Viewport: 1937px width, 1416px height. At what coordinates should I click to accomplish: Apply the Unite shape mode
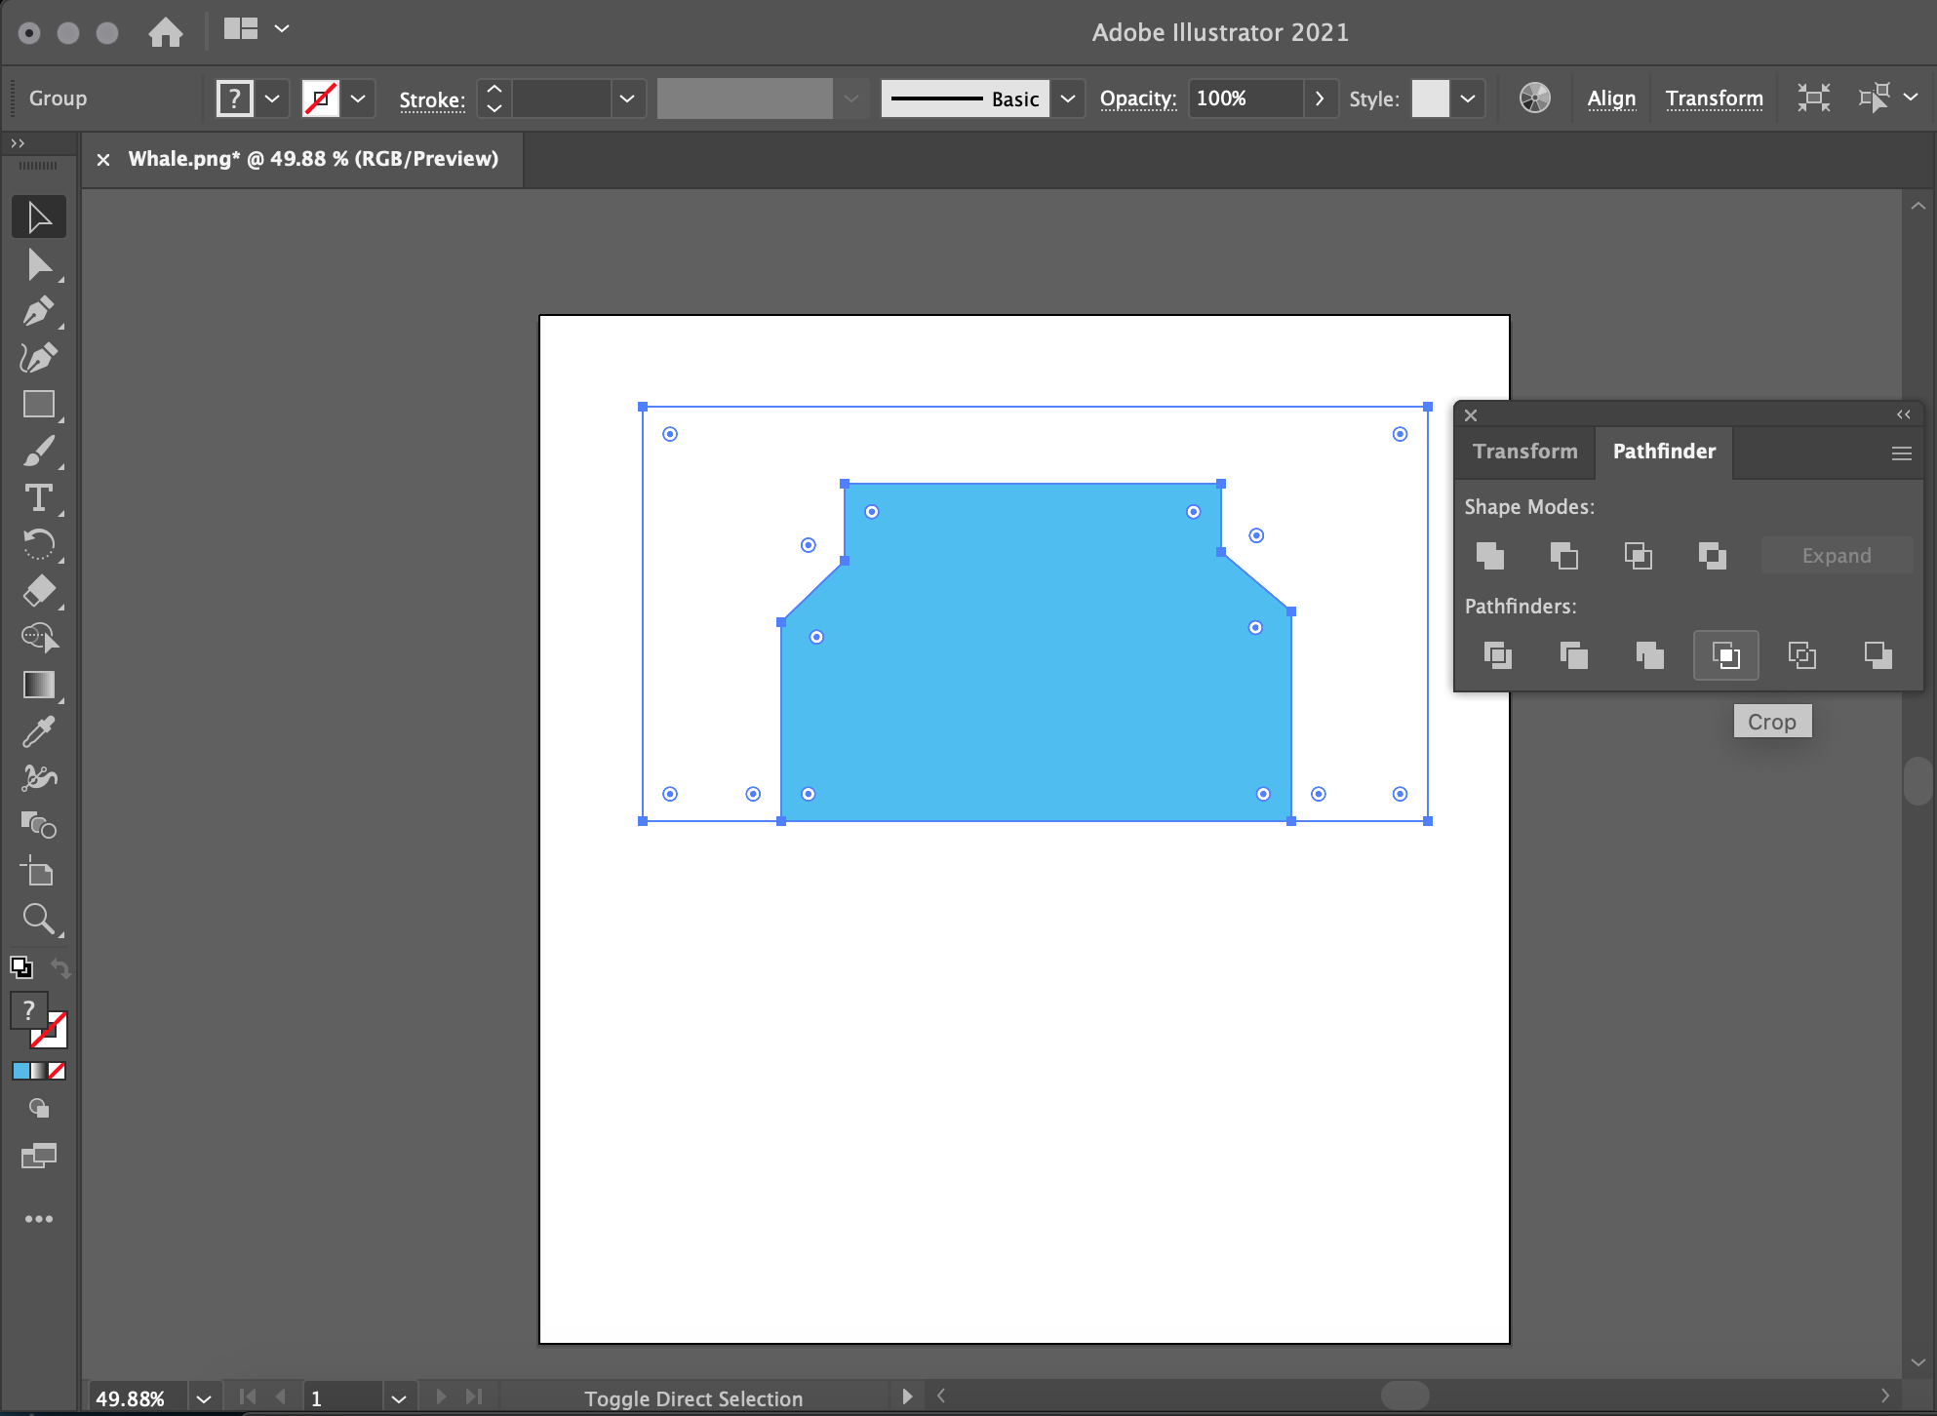pyautogui.click(x=1489, y=555)
